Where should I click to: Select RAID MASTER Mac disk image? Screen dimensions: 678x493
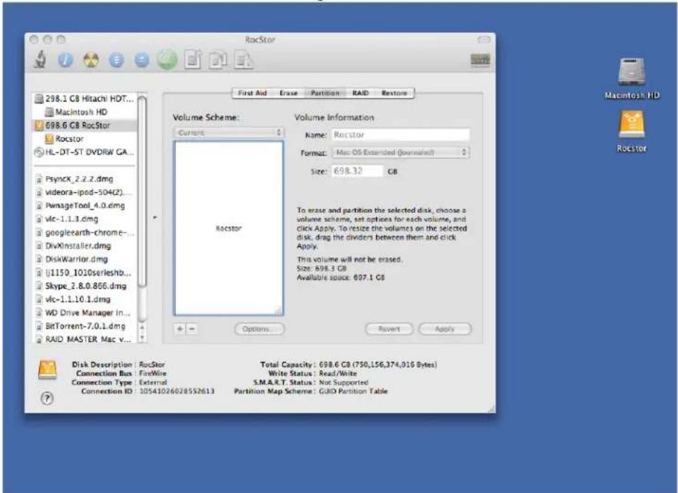[84, 339]
